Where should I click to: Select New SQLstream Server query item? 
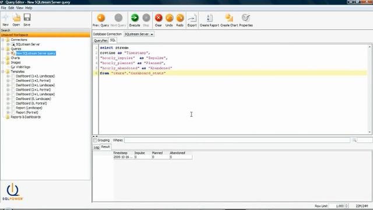click(x=36, y=53)
